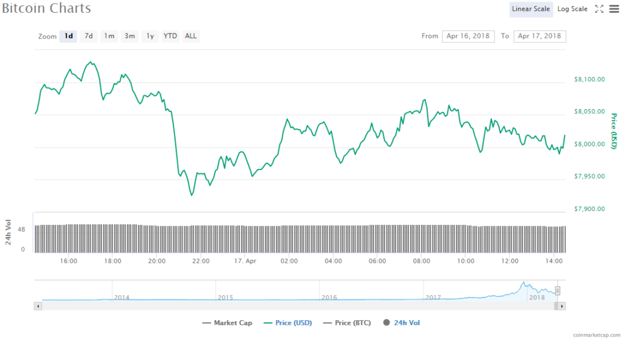Toggle the Price (USD) series legend

click(289, 323)
